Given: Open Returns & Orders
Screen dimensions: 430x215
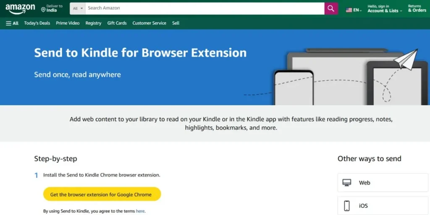Looking at the screenshot, I should tap(417, 8).
